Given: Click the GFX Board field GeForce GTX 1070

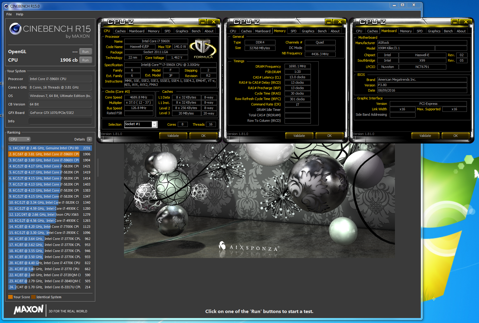Looking at the screenshot, I should [60, 113].
